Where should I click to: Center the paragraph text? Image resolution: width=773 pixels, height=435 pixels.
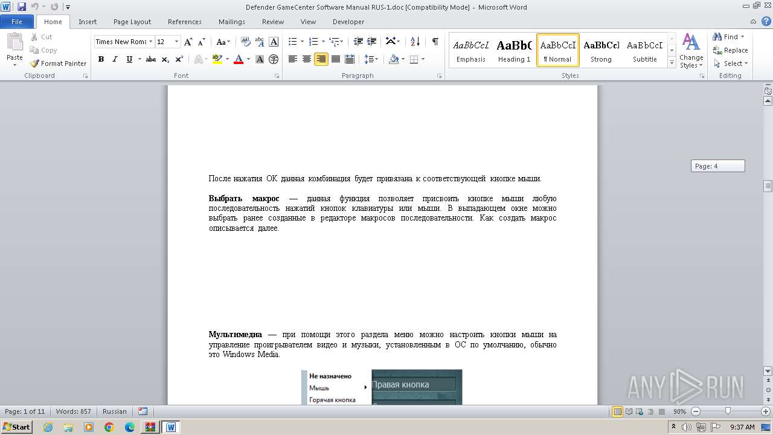click(307, 59)
